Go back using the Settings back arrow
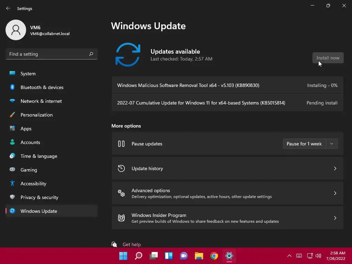This screenshot has height=264, width=352. click(x=8, y=8)
